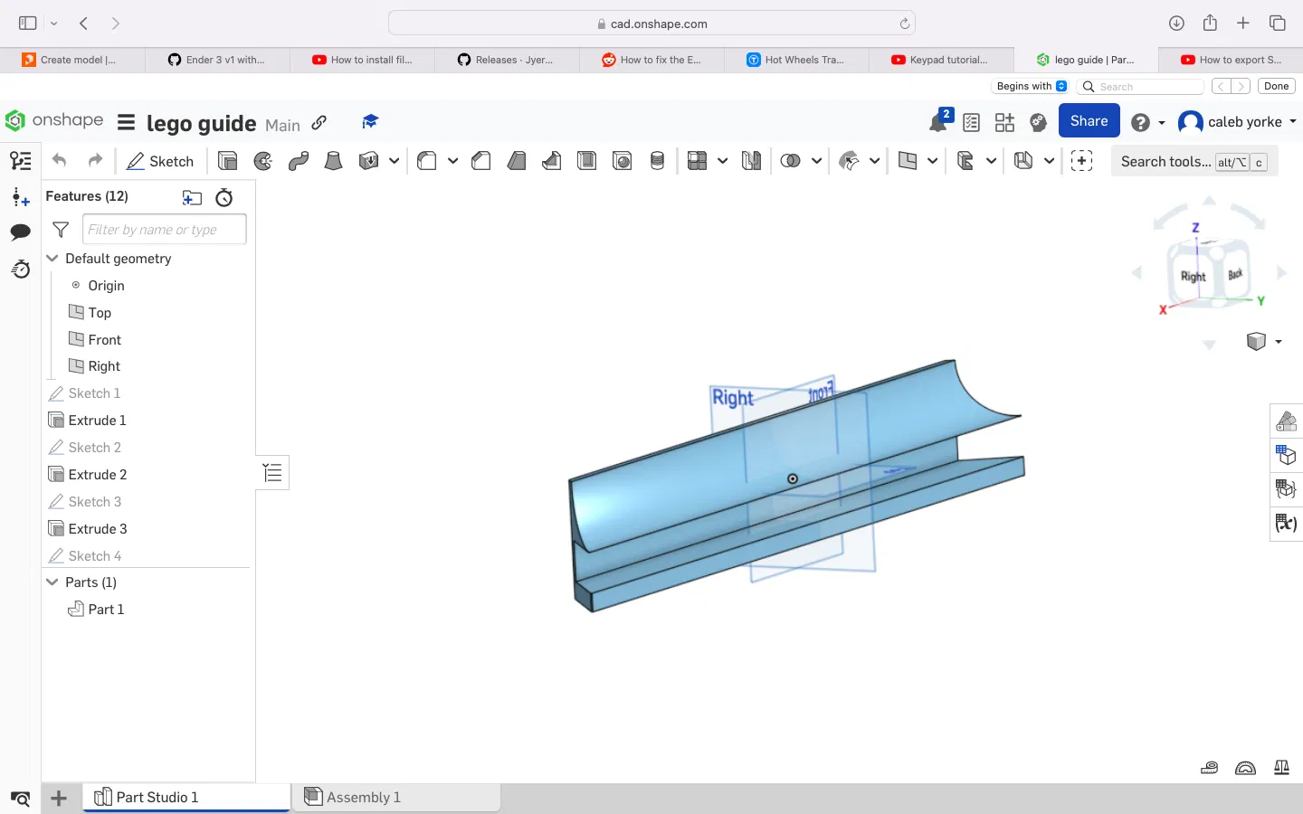The image size is (1303, 814).
Task: Toggle the rollback timer icon in Features
Action: (x=224, y=197)
